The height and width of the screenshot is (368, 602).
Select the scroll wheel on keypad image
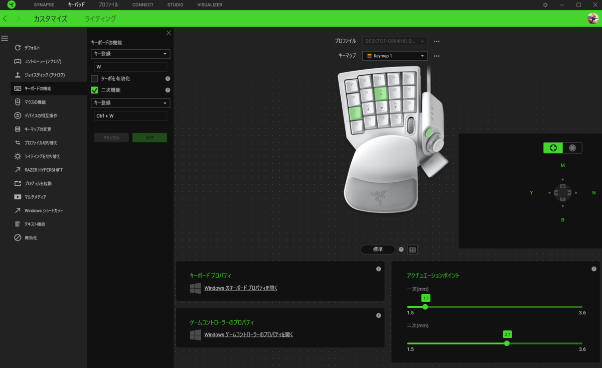410,125
